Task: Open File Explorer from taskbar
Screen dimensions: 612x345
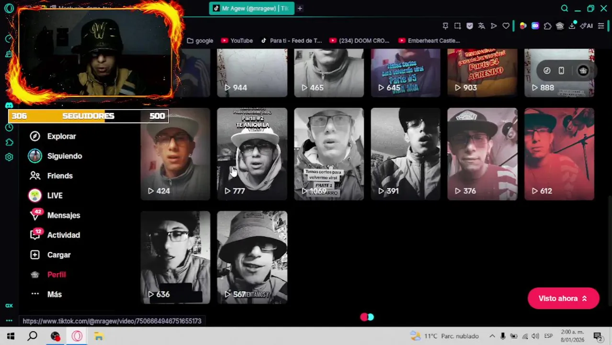Action: coord(99,336)
